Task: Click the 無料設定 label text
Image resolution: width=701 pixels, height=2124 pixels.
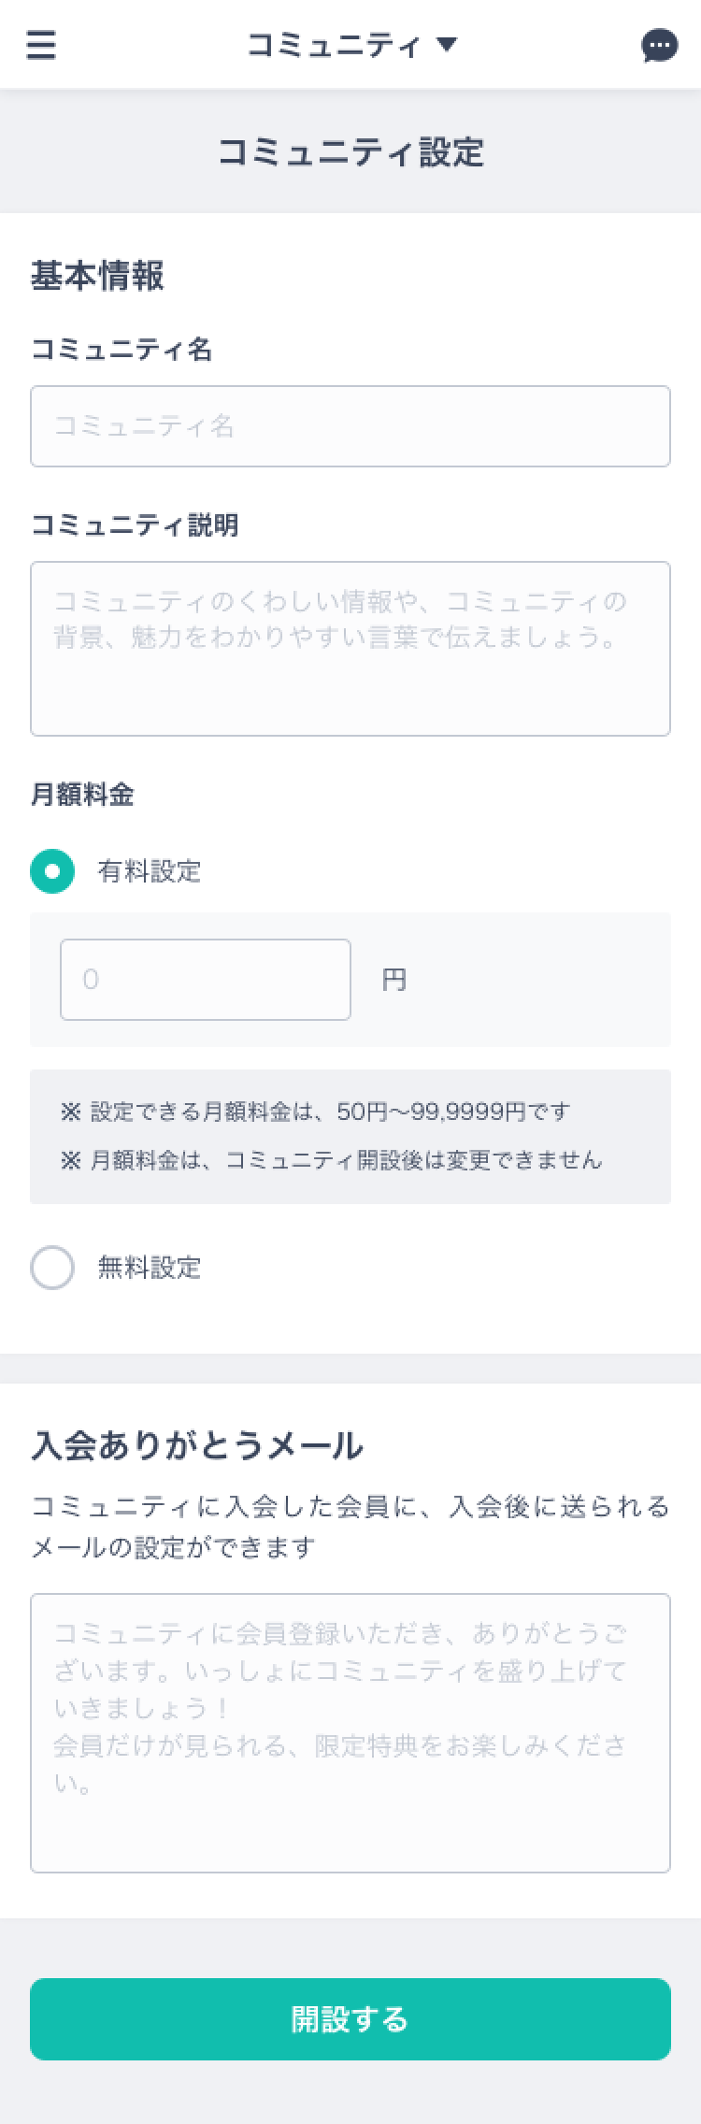Action: (x=150, y=1268)
